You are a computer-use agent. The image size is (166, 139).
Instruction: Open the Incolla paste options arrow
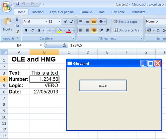point(8,33)
